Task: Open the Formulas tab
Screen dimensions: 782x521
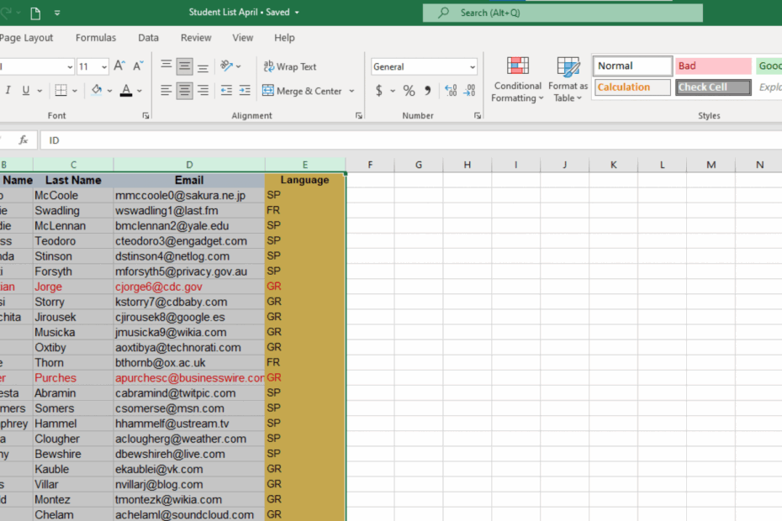Action: tap(96, 38)
